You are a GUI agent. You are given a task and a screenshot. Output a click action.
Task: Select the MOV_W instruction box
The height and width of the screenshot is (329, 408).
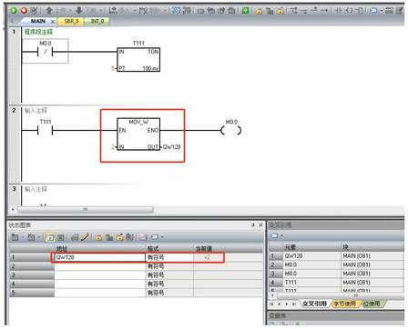coord(138,134)
